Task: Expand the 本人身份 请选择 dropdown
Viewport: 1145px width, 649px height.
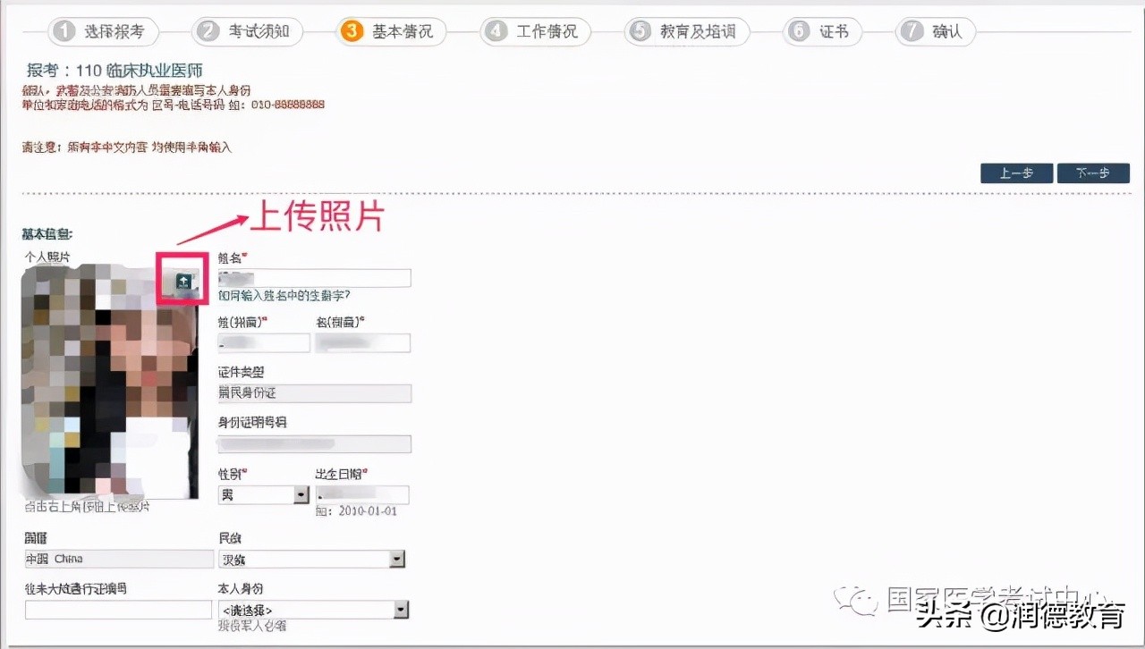Action: [311, 609]
